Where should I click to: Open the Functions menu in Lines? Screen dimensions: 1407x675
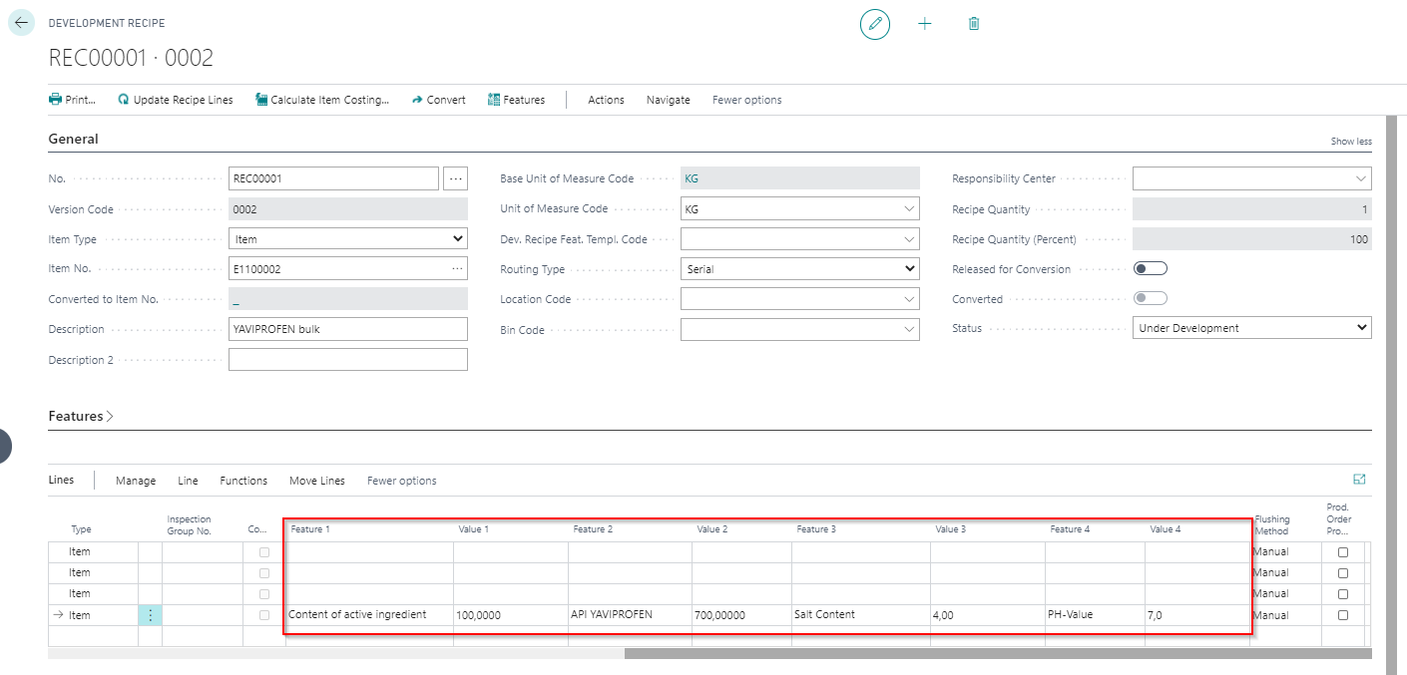(x=243, y=481)
